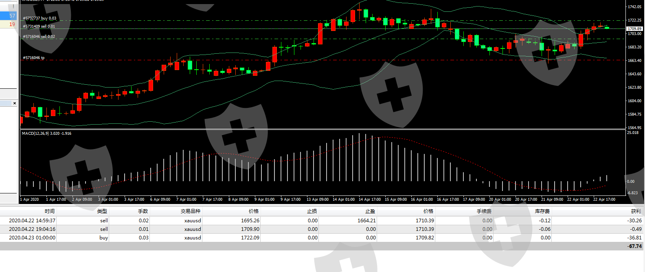
Task: Sort by the 类型 column header
Action: 102,211
